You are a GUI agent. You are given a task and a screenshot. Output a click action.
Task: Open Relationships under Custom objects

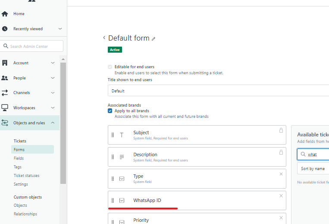pos(25,214)
